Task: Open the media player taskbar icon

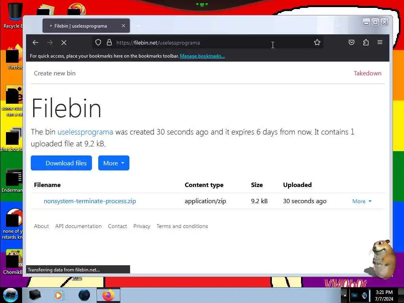Action: coord(58,295)
